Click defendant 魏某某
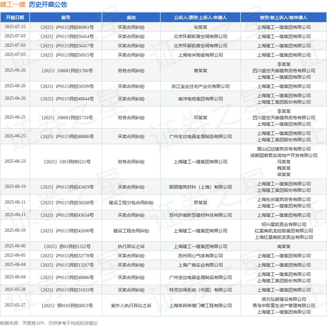The image size is (327, 326). pos(284,168)
